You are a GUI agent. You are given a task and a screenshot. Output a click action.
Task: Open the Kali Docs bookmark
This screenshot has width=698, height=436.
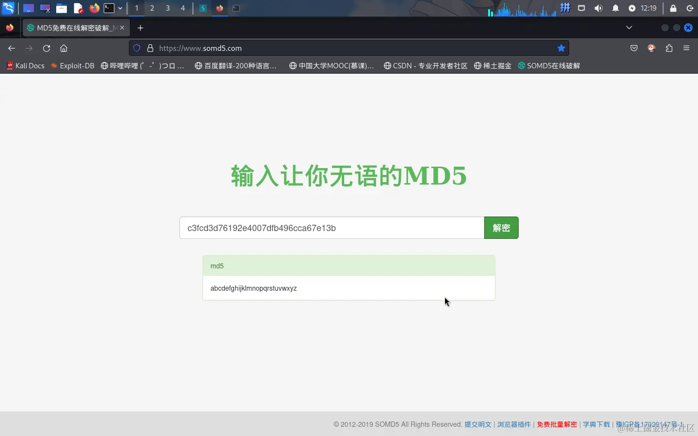pos(26,65)
